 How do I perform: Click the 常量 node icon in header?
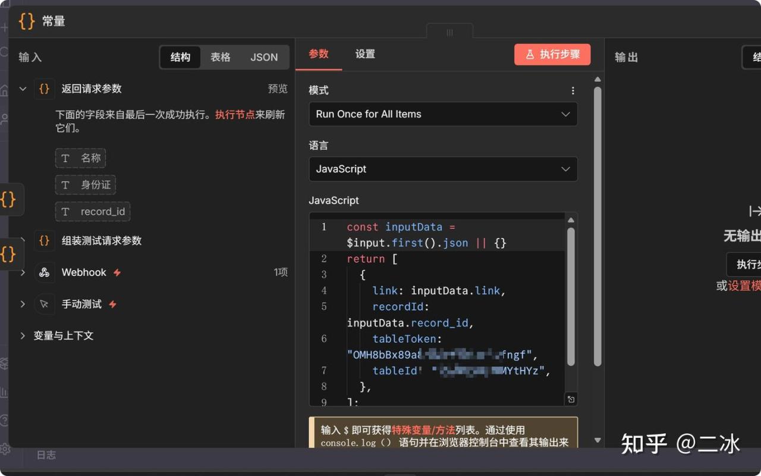tap(27, 21)
